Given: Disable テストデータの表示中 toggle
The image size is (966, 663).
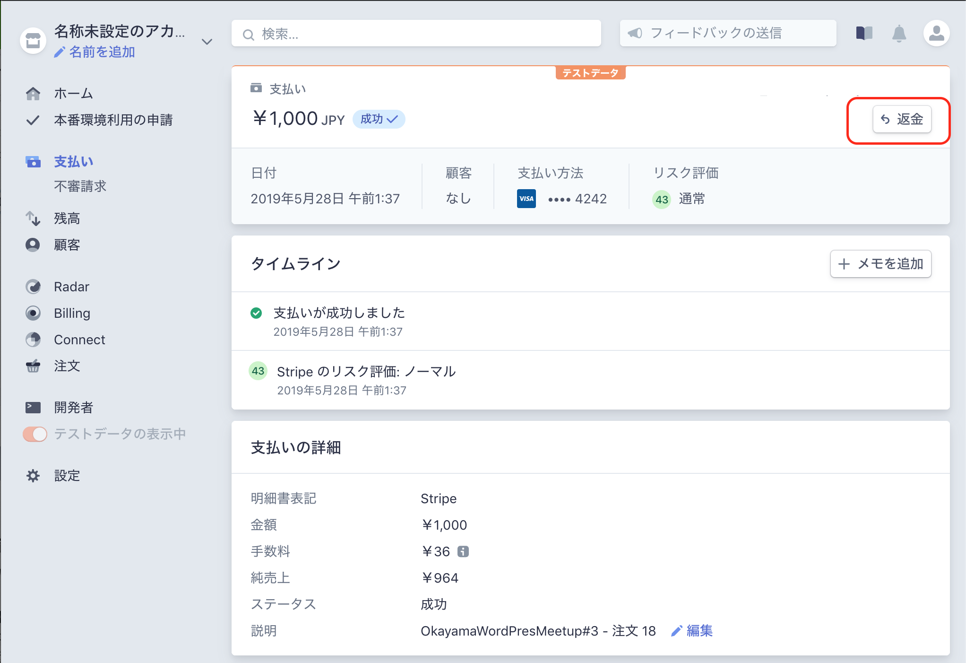Looking at the screenshot, I should [34, 434].
